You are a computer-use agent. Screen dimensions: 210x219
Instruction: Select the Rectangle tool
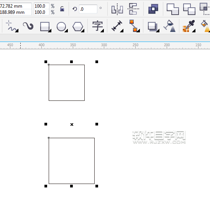45,27
